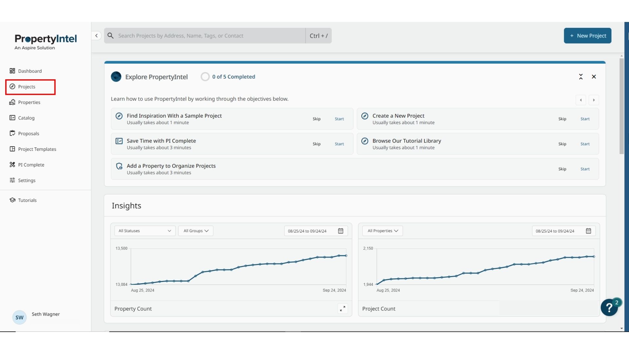Click the page vertical scrollbar thumb
This screenshot has width=629, height=354.
click(621, 106)
